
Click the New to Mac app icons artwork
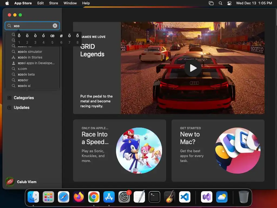(x=238, y=151)
